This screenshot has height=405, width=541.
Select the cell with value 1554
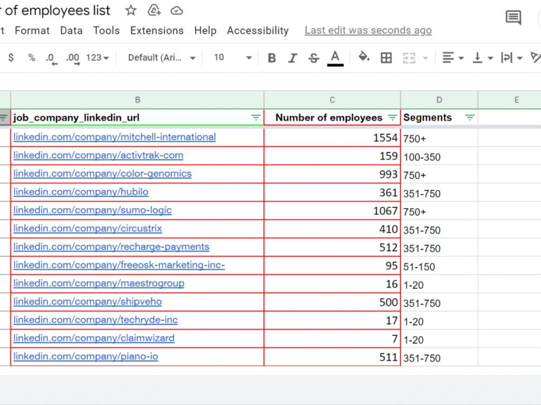coord(332,137)
